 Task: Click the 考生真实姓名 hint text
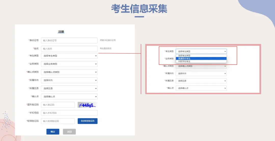coord(106,48)
